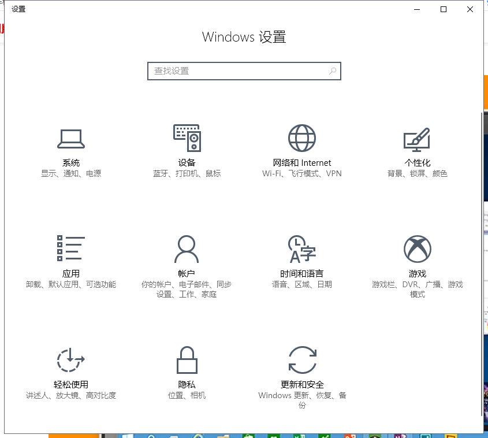Click the padlock icon for 隐私
This screenshot has width=488, height=438.
click(187, 360)
